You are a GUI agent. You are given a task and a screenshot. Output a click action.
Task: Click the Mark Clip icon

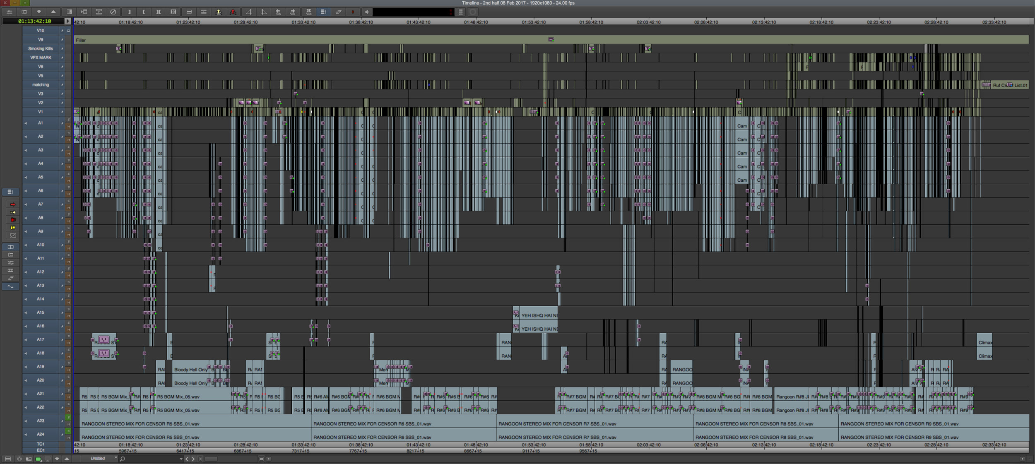(158, 12)
